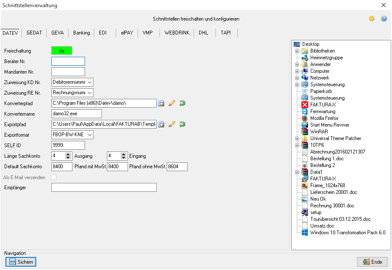Screen dimensions: 392x270
Task: Click the blue help question mark icon
Action: pyautogui.click(x=384, y=19)
